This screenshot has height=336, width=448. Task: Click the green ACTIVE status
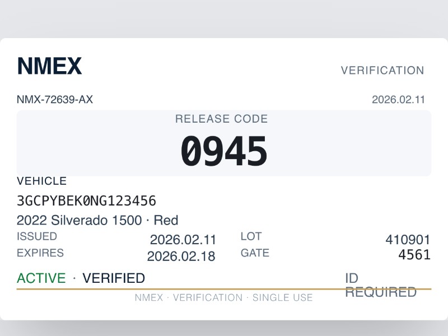click(41, 278)
